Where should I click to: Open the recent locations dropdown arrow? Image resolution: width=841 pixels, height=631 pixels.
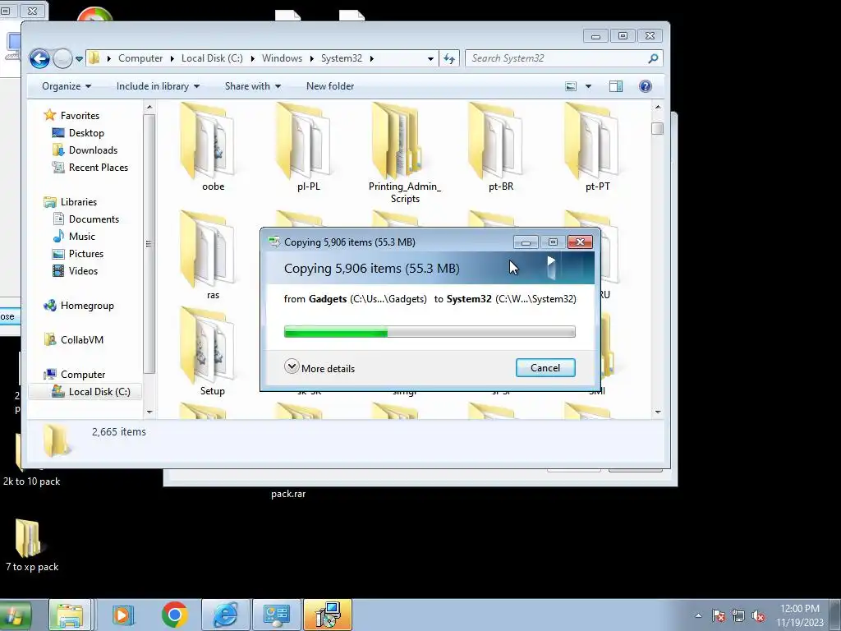pyautogui.click(x=80, y=58)
